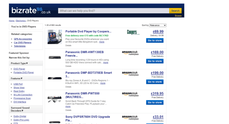Screen dimensions: 229x124
Task: Filter by Dolby Pro Logic decoder
Action: [21, 120]
